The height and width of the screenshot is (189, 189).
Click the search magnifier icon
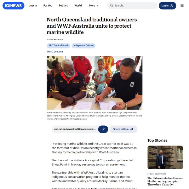[112, 6]
